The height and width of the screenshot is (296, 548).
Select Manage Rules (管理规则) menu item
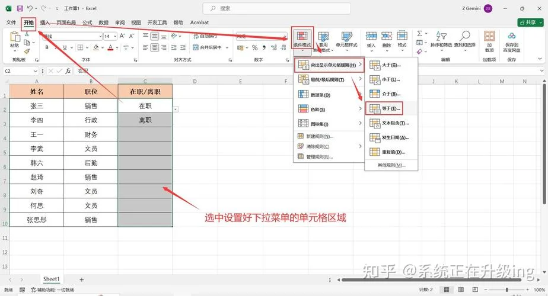click(329, 157)
